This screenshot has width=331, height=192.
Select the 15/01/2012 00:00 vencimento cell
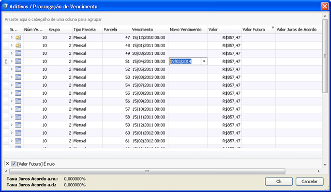[x=150, y=133]
